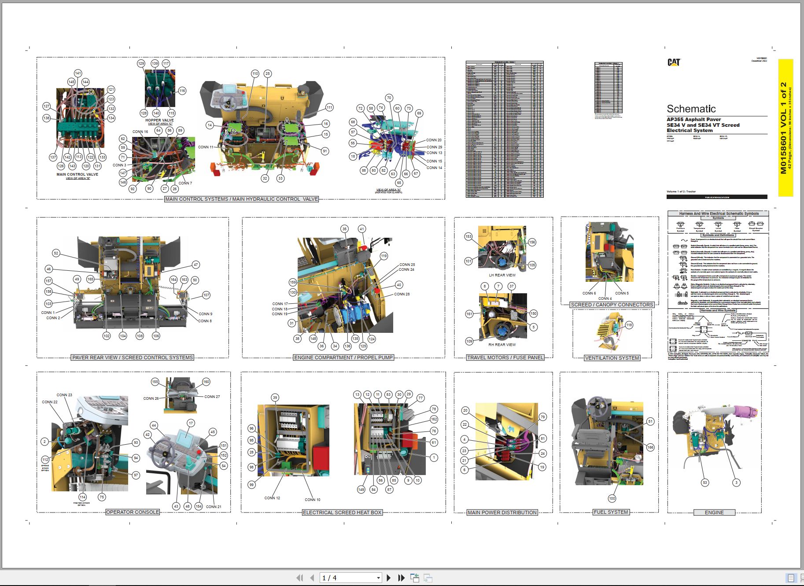
Task: Click the CONN 12 connector label
Action: (272, 498)
